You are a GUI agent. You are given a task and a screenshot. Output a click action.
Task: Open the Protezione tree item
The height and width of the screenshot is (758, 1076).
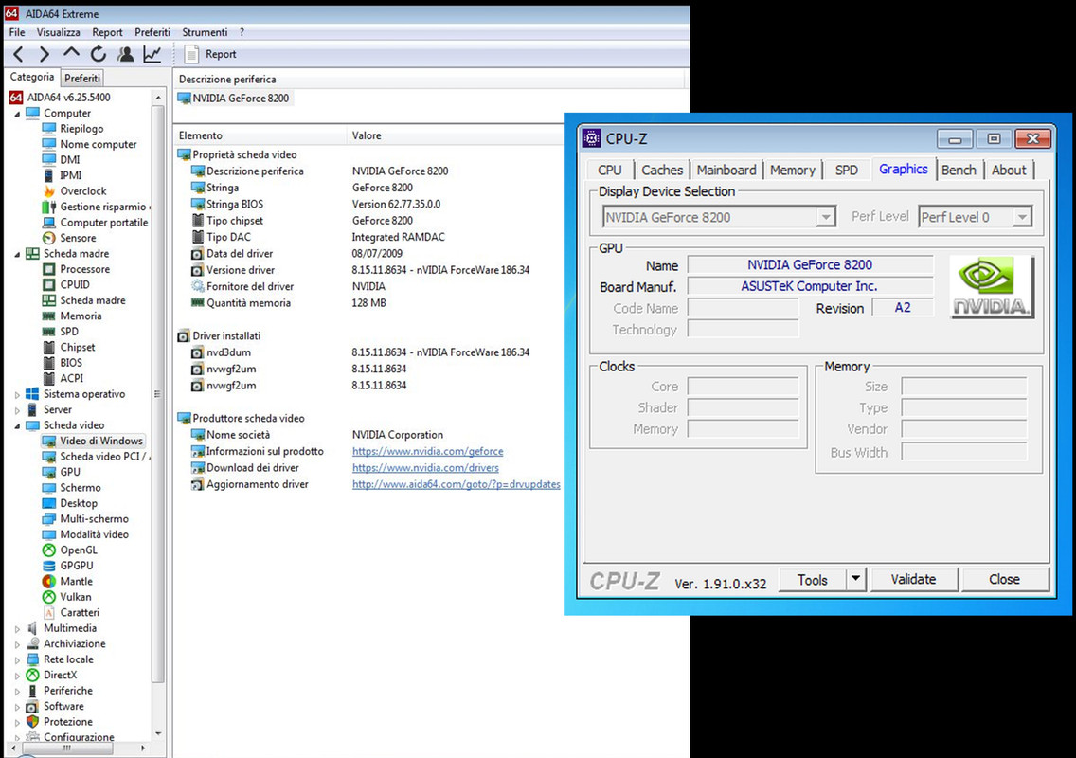point(68,722)
